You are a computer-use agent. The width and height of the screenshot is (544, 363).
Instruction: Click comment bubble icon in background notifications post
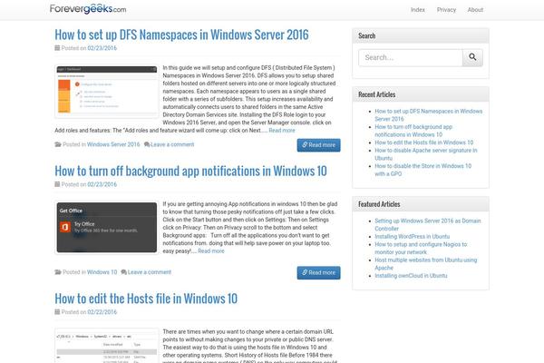[124, 272]
